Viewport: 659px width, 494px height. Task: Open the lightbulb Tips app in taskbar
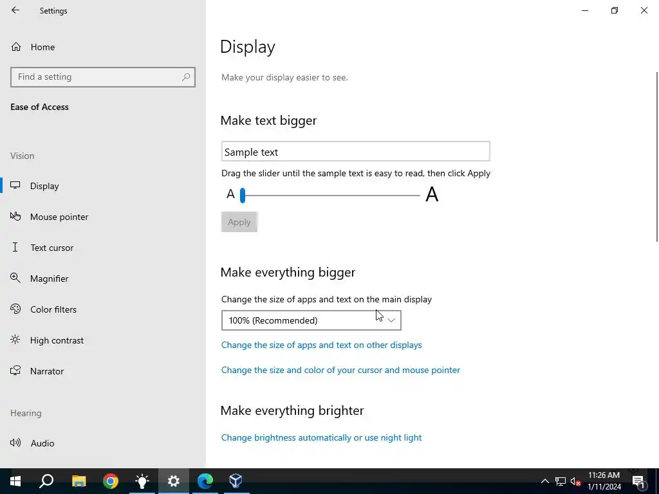point(142,481)
